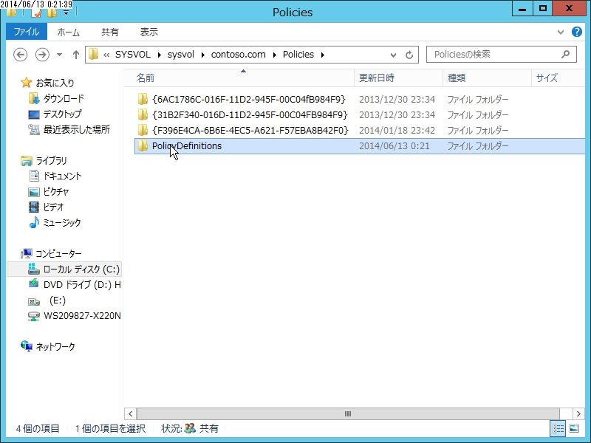Click the PolicyDefinitions folder icon
Image resolution: width=591 pixels, height=443 pixels.
coord(143,145)
